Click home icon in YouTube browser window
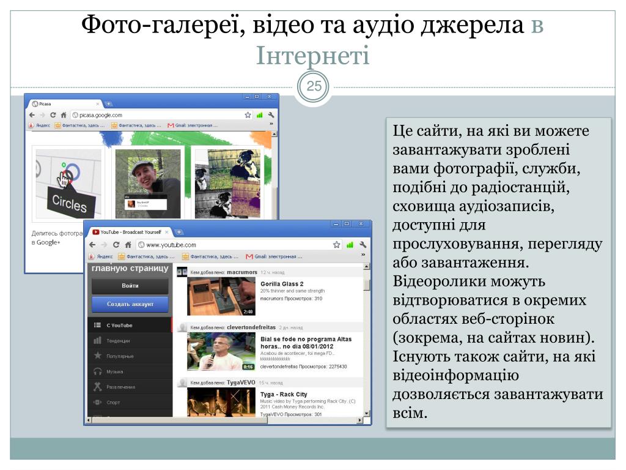Image resolution: width=626 pixels, height=470 pixels. (128, 245)
